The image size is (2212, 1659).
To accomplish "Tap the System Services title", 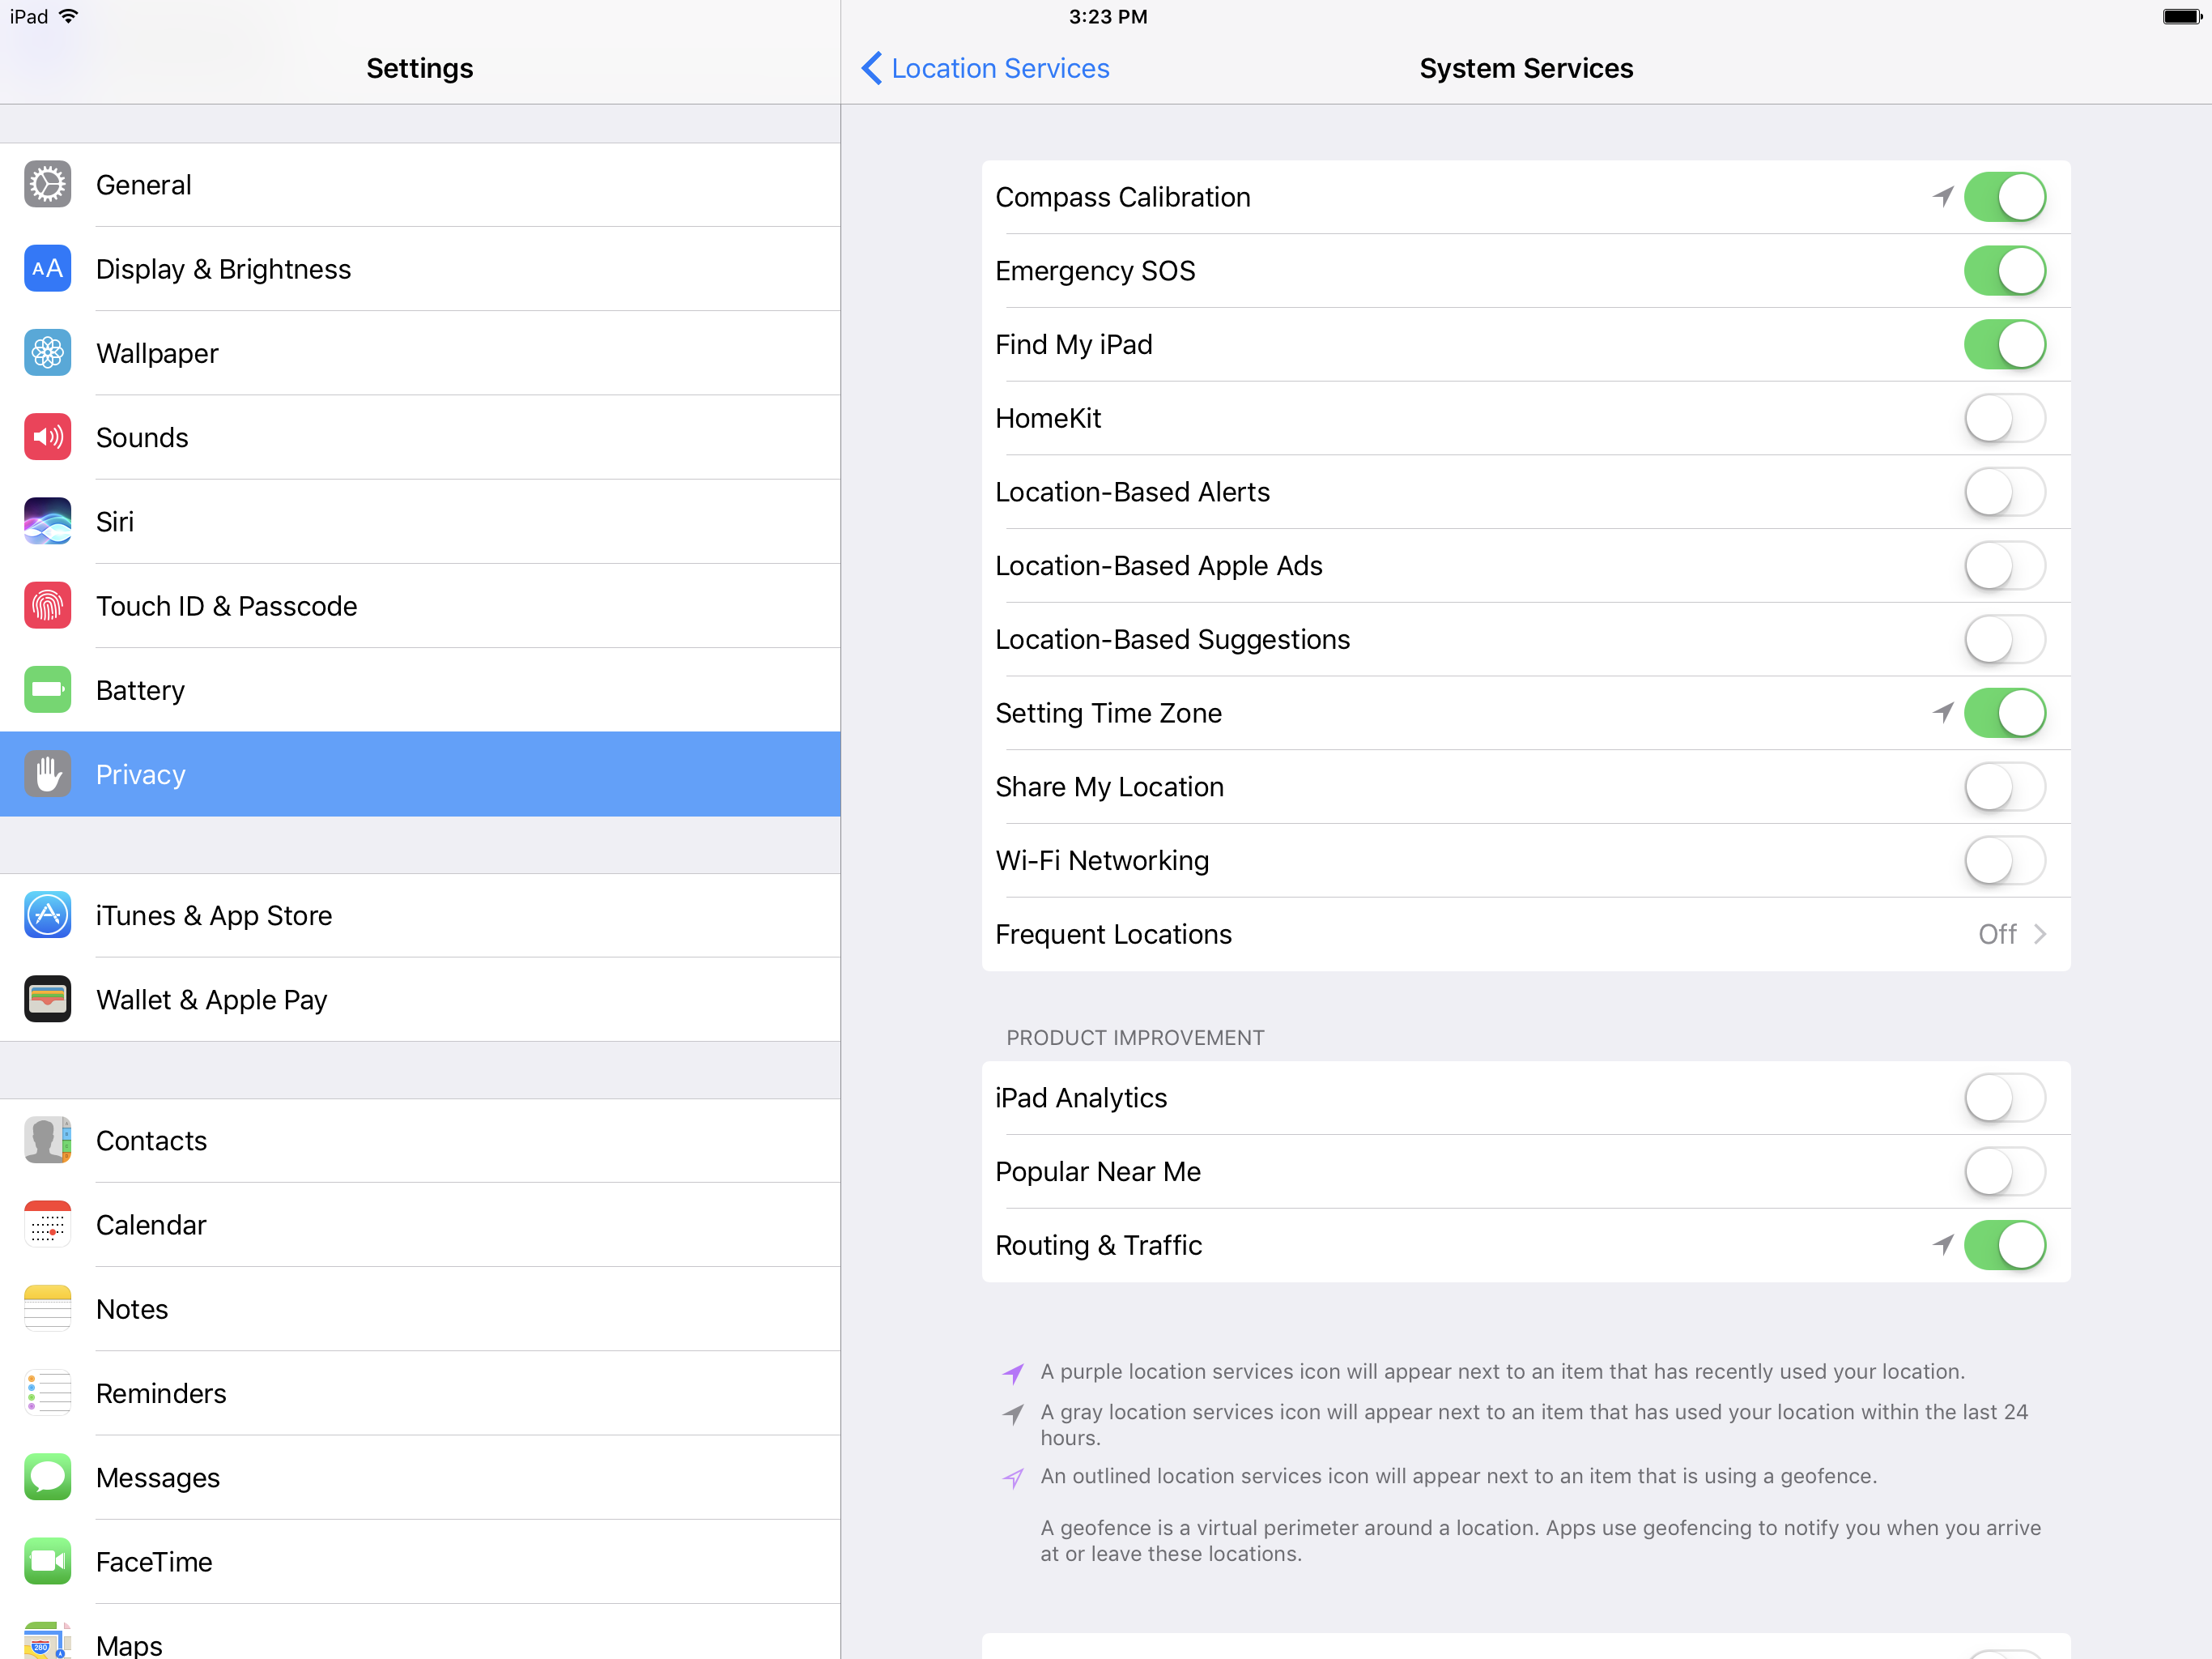I will click(x=1526, y=68).
